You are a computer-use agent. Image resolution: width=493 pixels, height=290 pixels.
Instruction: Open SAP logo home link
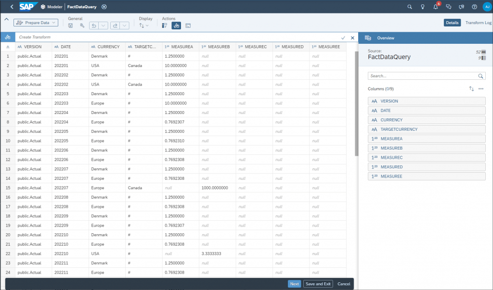[x=28, y=7]
